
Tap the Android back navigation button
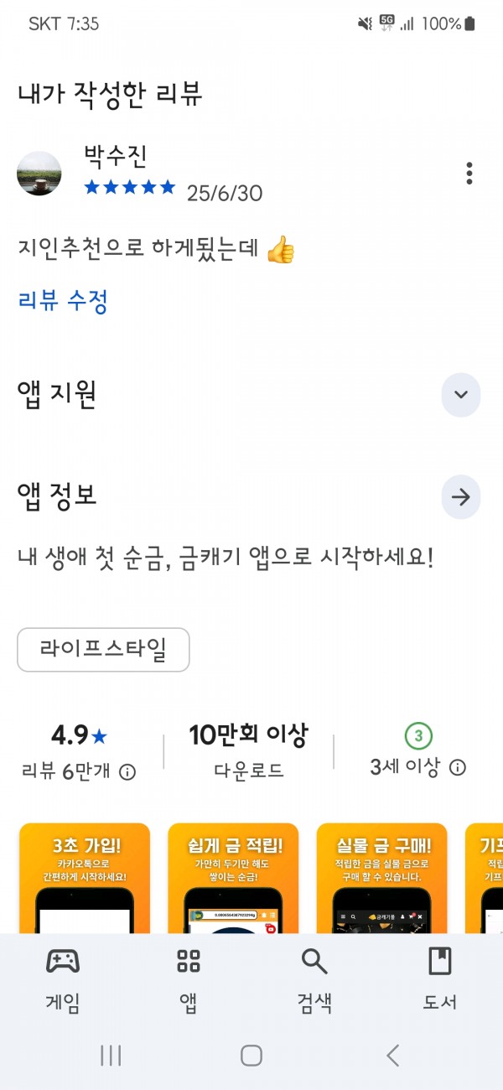click(x=392, y=1056)
